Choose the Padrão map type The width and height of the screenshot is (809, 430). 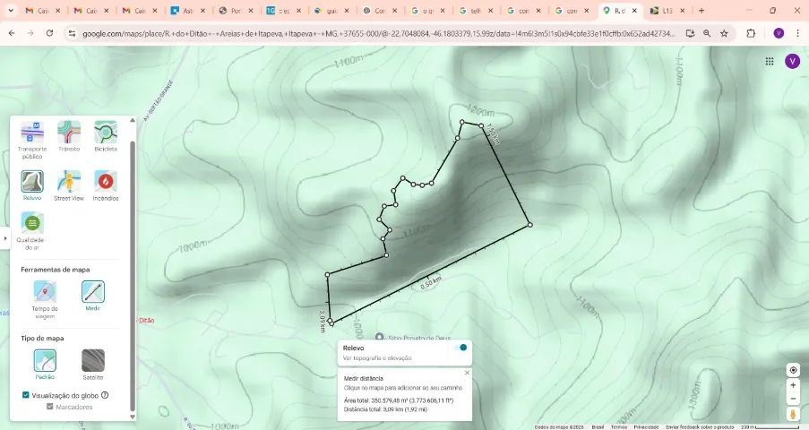[45, 360]
